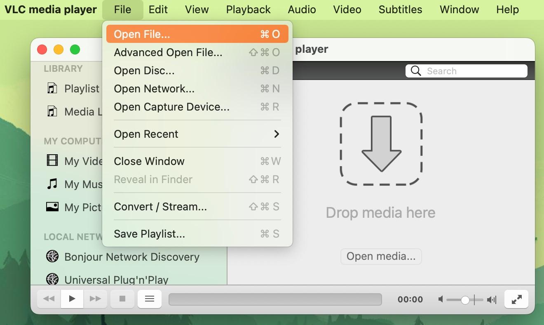Select Open Network... menu entry
544x325 pixels.
coord(197,89)
